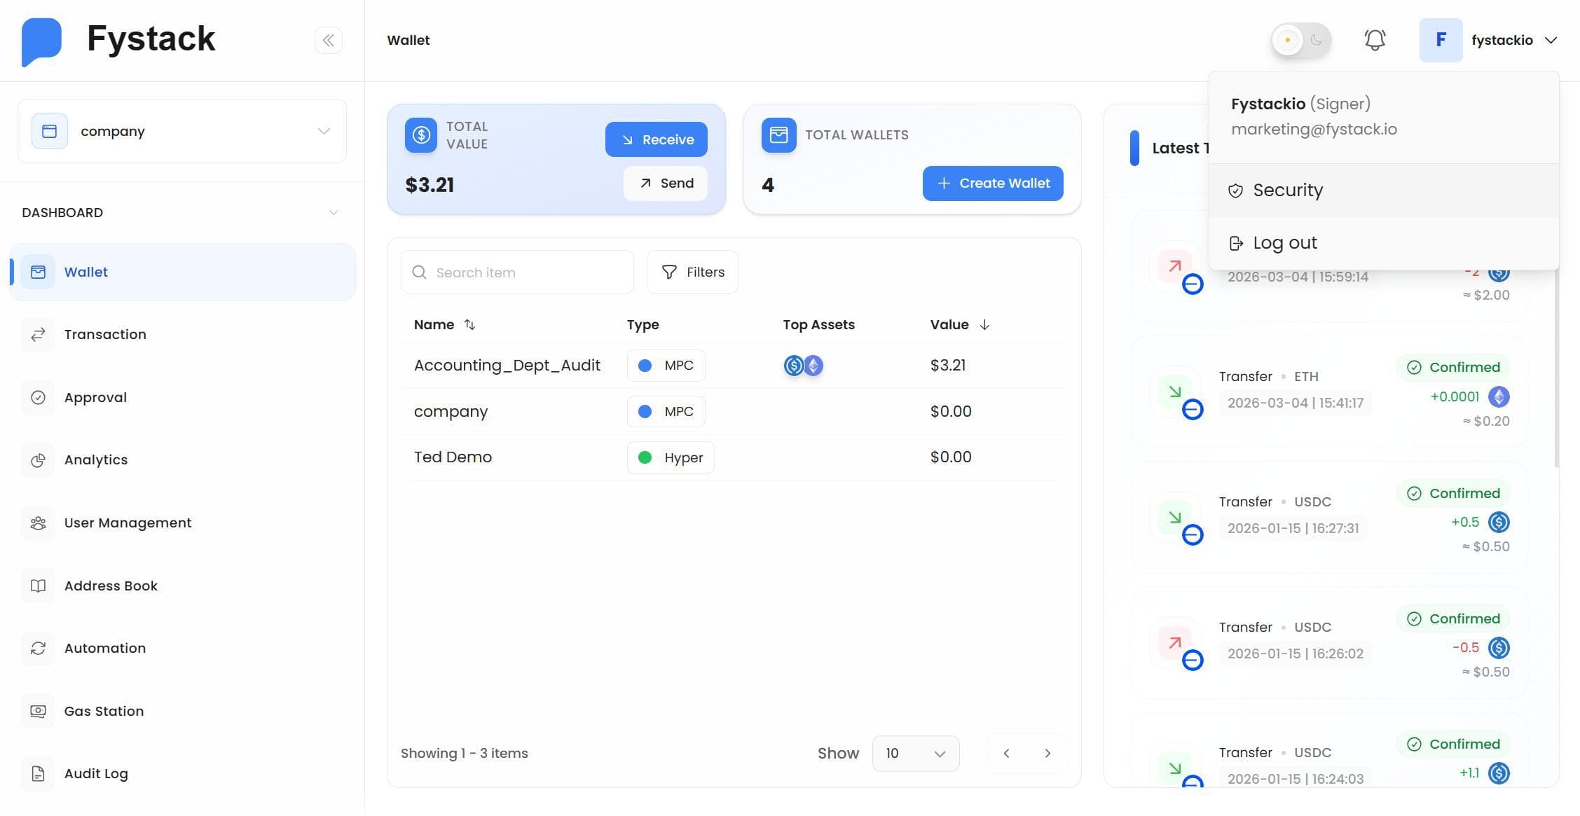Open Analytics from the sidebar

pos(96,459)
